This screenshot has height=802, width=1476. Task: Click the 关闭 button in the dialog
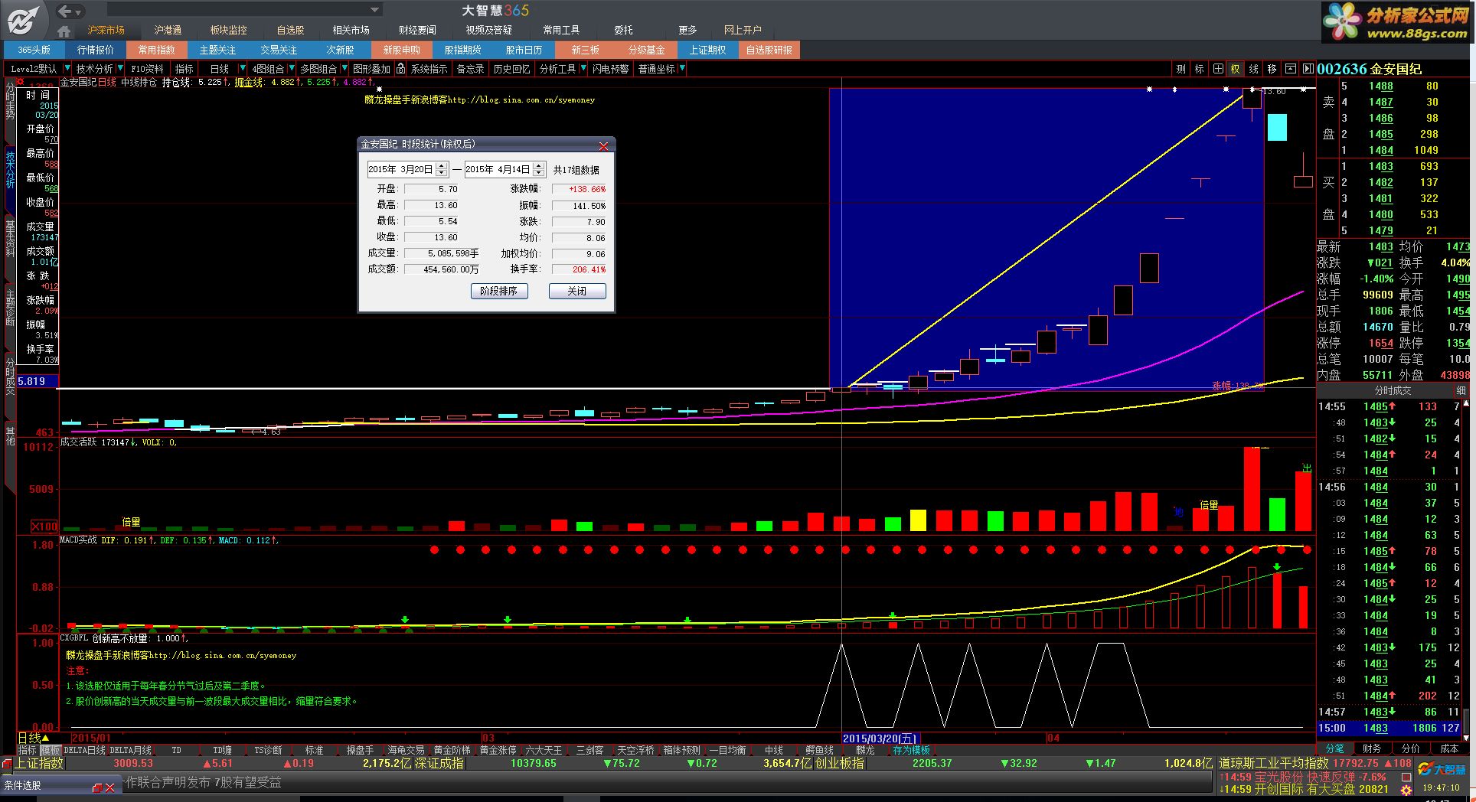coord(577,292)
